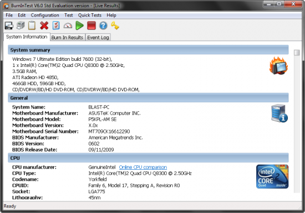Image resolution: width=305 pixels, height=213 pixels.
Task: Click the Print results toolbar icon
Action: [x=21, y=25]
